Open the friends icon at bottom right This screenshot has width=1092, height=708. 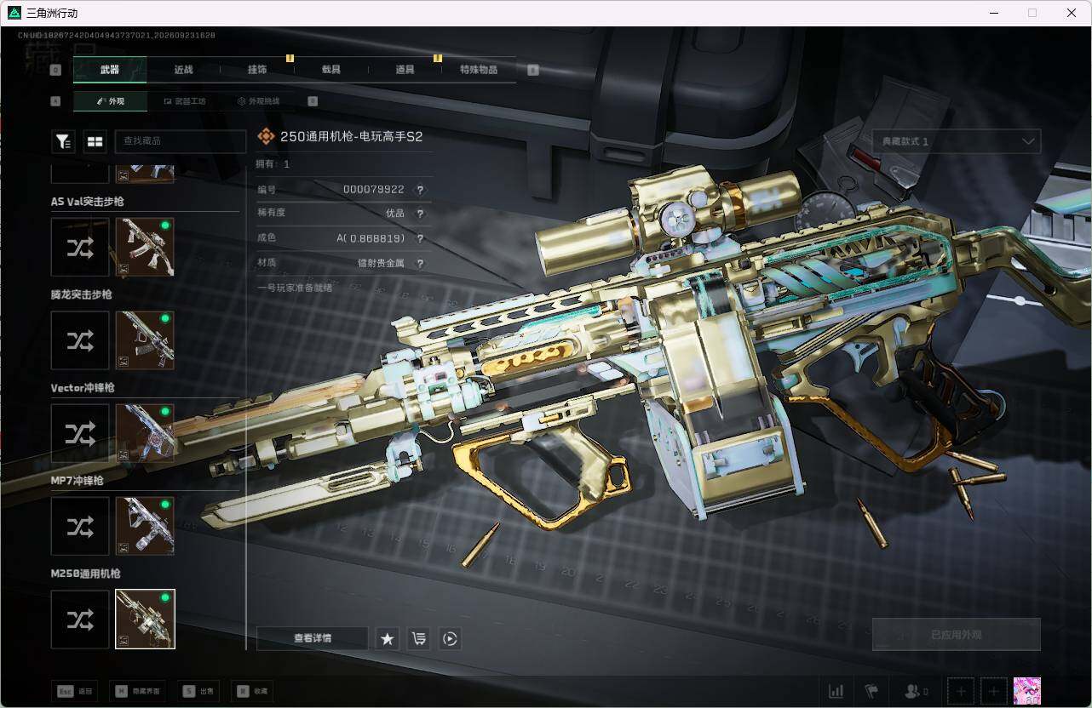click(x=917, y=691)
